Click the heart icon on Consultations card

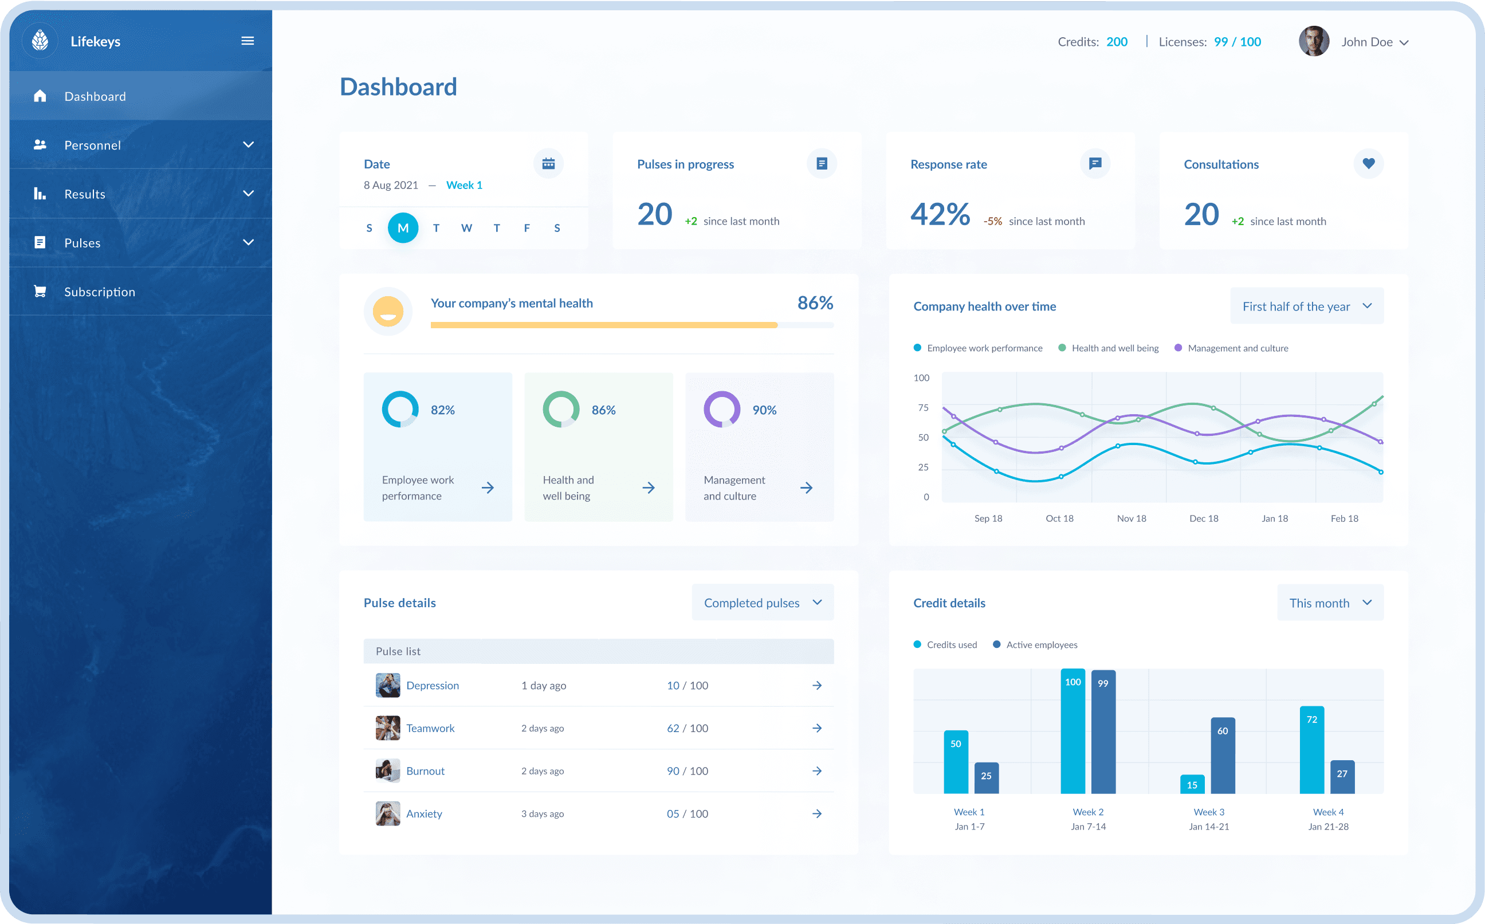[x=1368, y=164]
